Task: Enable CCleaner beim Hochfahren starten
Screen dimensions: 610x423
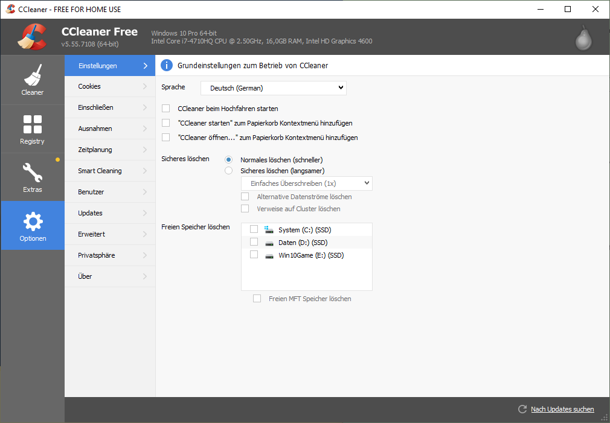Action: pyautogui.click(x=166, y=109)
